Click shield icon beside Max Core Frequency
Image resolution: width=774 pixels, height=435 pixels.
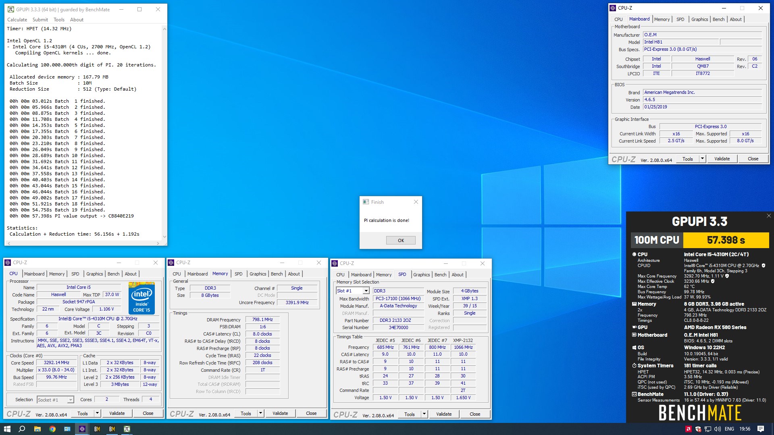point(727,276)
